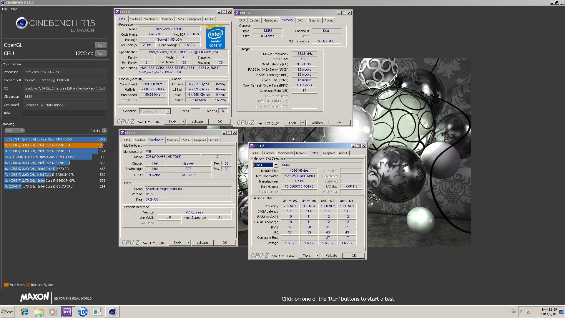Open the blue C application taskbar icon
Screen dimensions: 565x318
[83, 312]
